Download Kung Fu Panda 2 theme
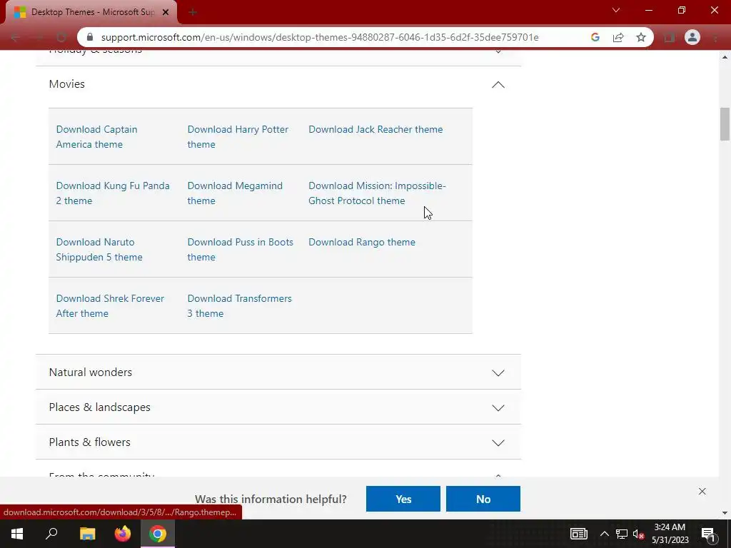Image resolution: width=731 pixels, height=548 pixels. pos(113,193)
